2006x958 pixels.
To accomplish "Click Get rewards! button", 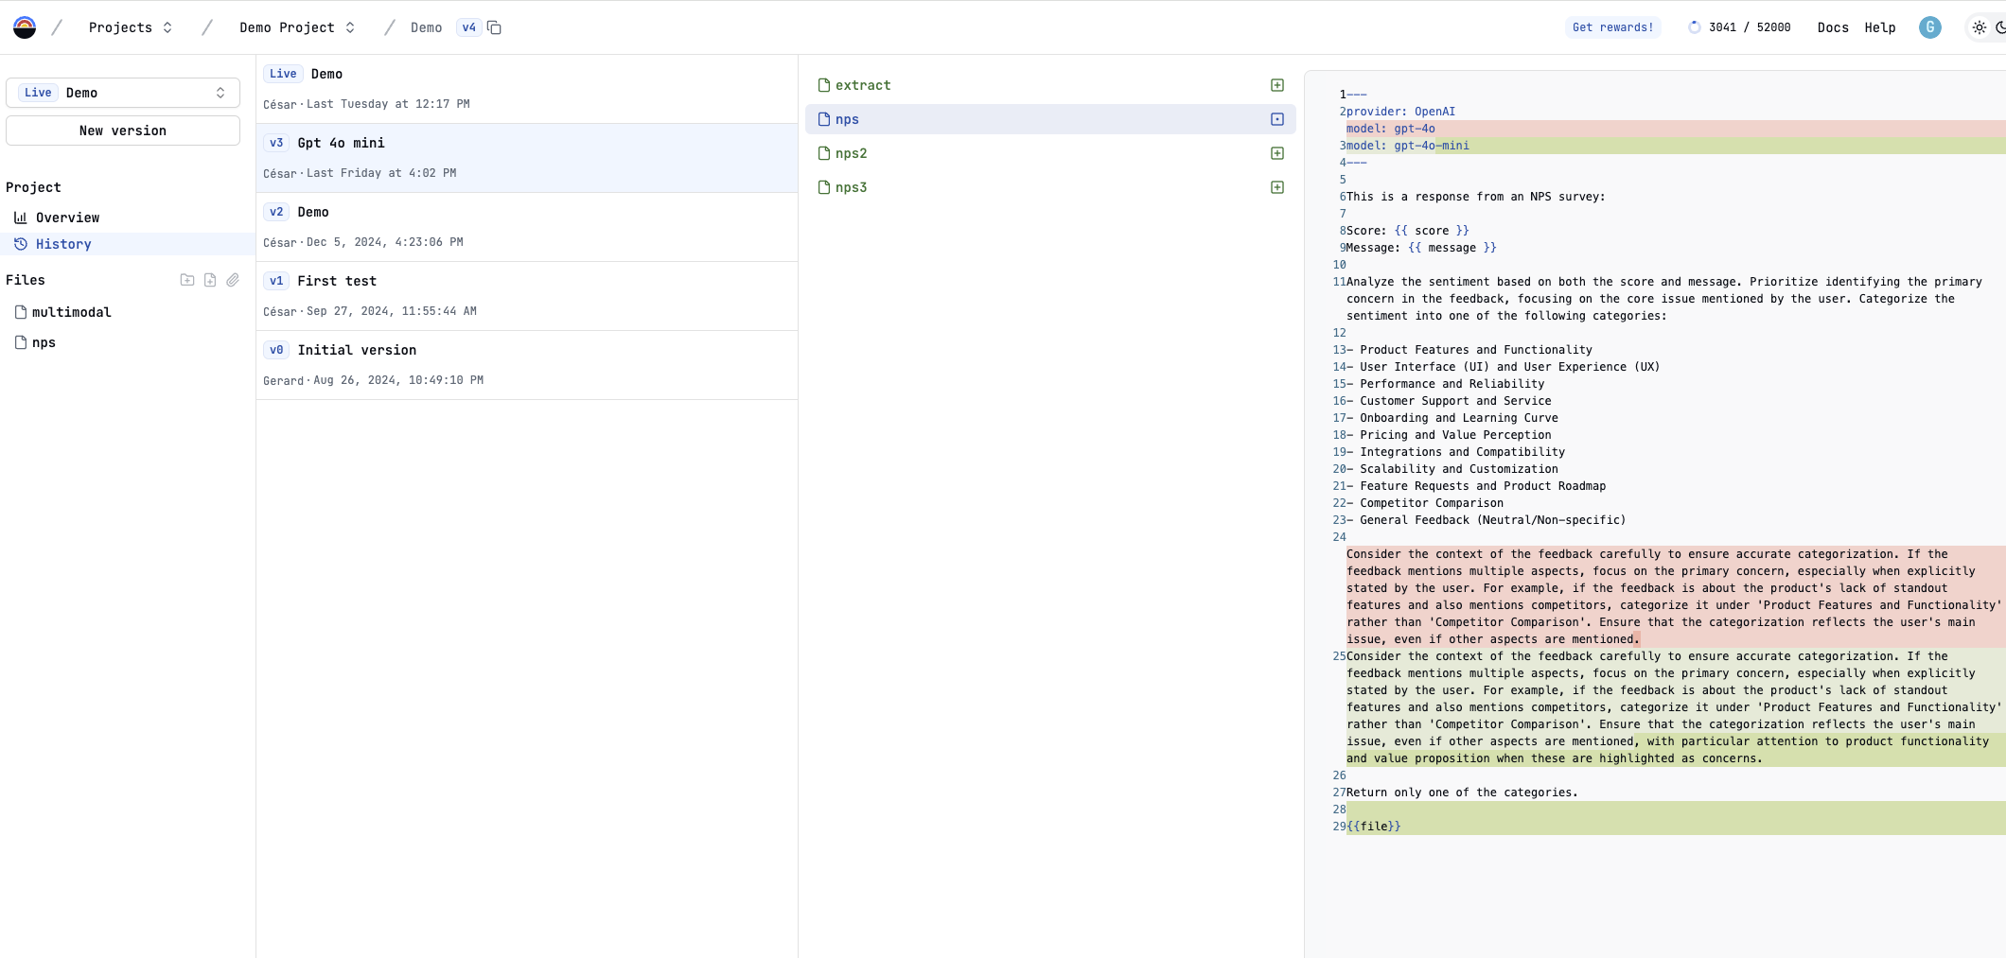I will (1613, 27).
